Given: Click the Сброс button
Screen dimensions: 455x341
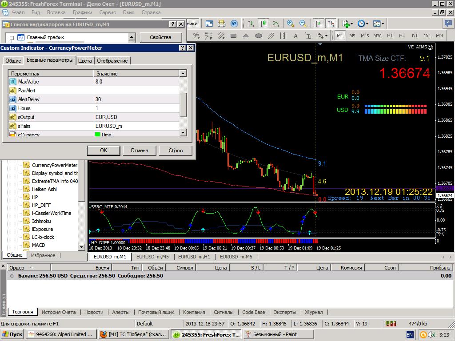Looking at the screenshot, I should coord(176,151).
